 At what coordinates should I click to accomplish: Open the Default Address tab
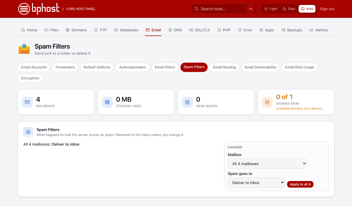click(x=97, y=67)
